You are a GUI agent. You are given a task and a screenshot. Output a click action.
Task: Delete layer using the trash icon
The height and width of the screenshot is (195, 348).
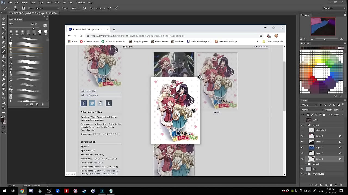click(x=341, y=185)
